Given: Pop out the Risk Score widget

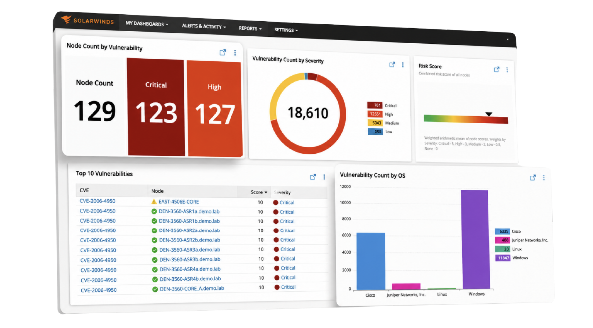Looking at the screenshot, I should 497,70.
